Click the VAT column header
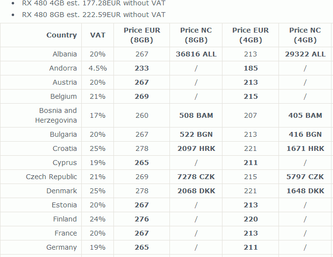The image size is (333, 257). (97, 35)
